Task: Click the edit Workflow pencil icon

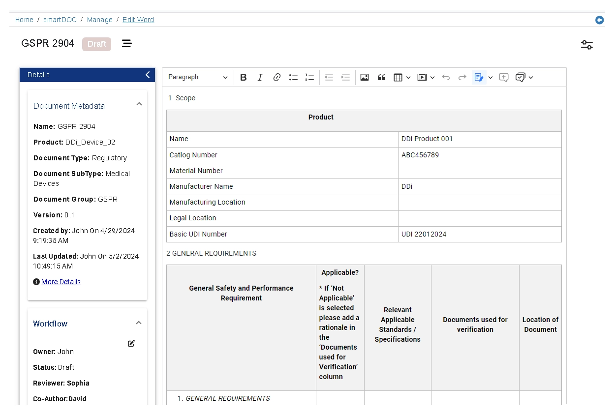Action: coord(131,343)
